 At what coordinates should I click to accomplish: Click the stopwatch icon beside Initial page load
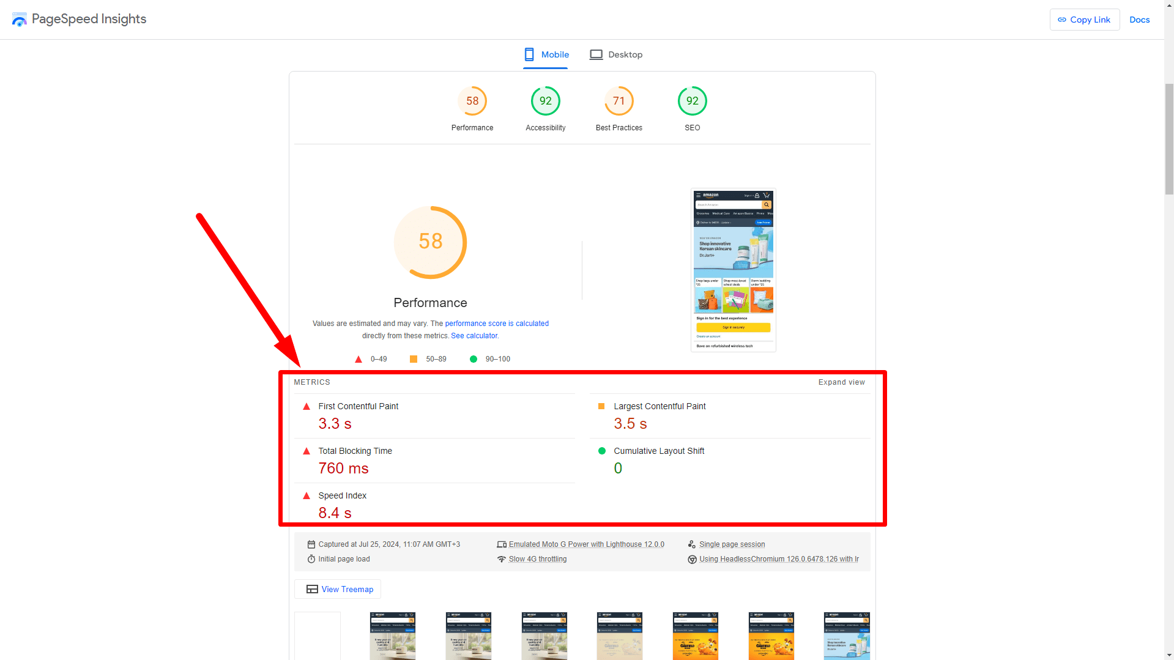coord(311,559)
